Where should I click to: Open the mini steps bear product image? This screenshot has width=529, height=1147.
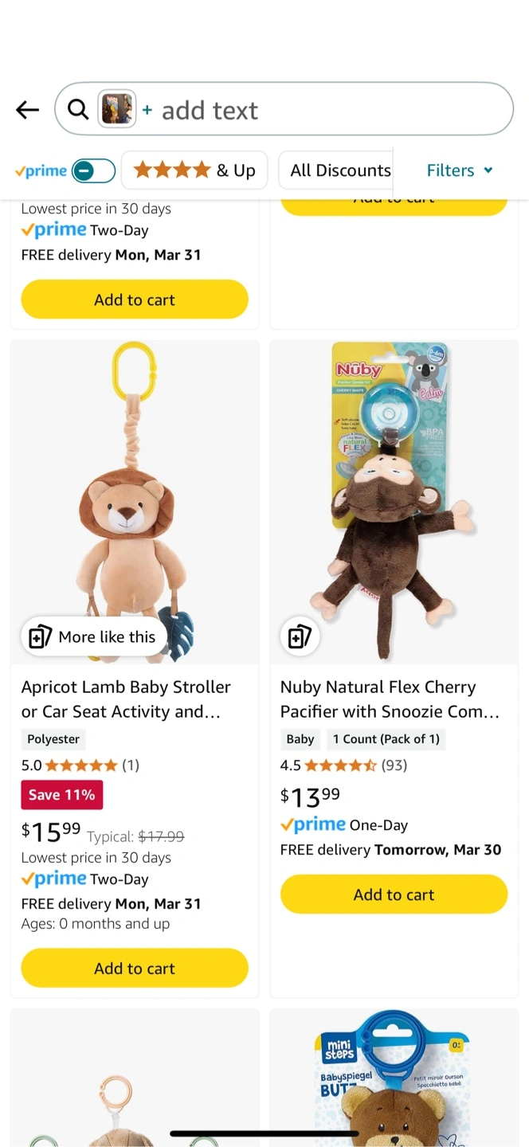coord(394,1079)
